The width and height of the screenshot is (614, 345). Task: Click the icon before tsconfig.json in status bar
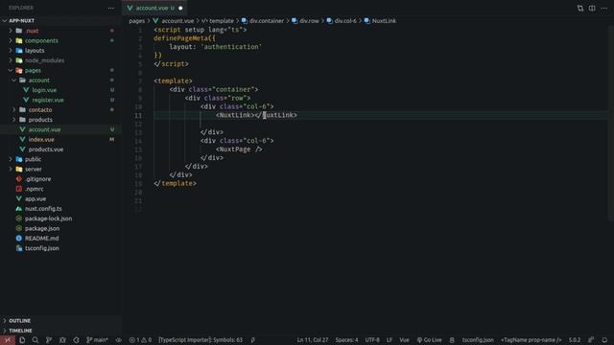[x=452, y=340]
